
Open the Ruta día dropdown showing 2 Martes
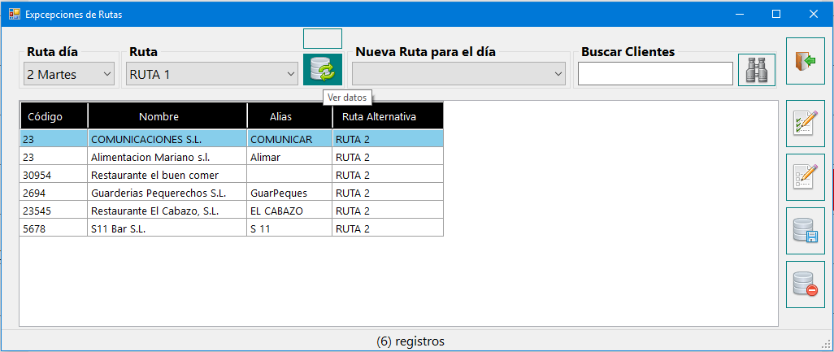point(69,74)
